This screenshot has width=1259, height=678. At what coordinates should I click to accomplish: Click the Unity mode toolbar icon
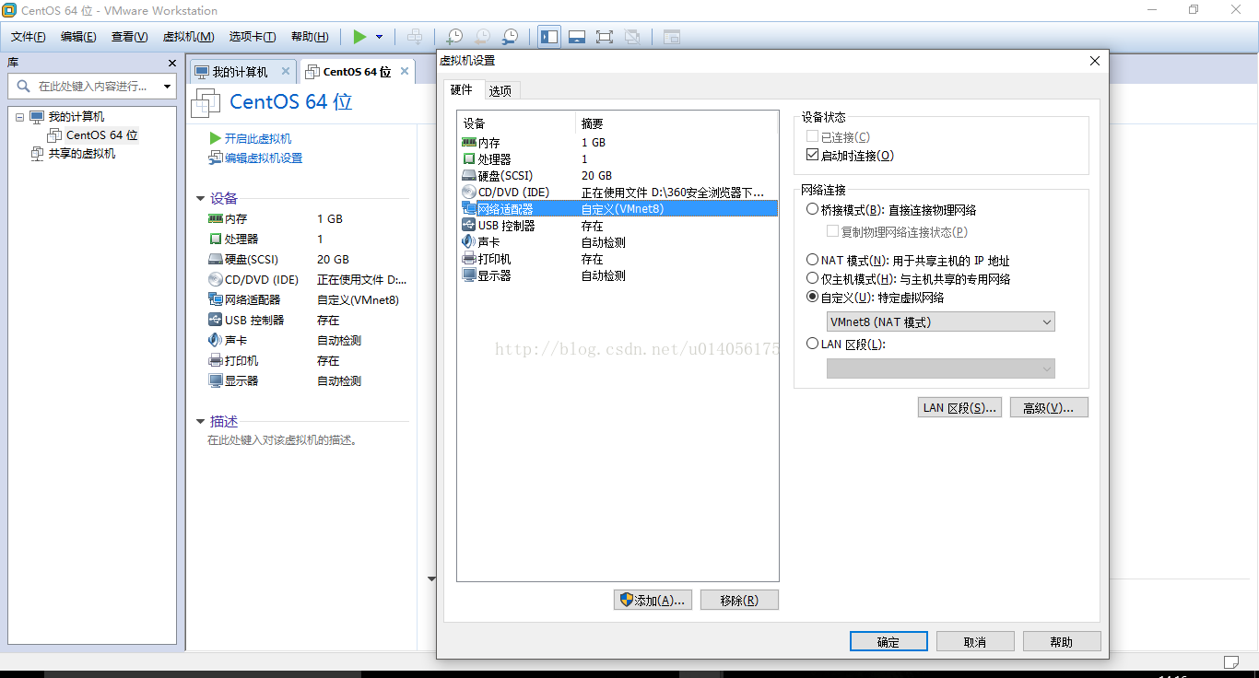coord(632,37)
